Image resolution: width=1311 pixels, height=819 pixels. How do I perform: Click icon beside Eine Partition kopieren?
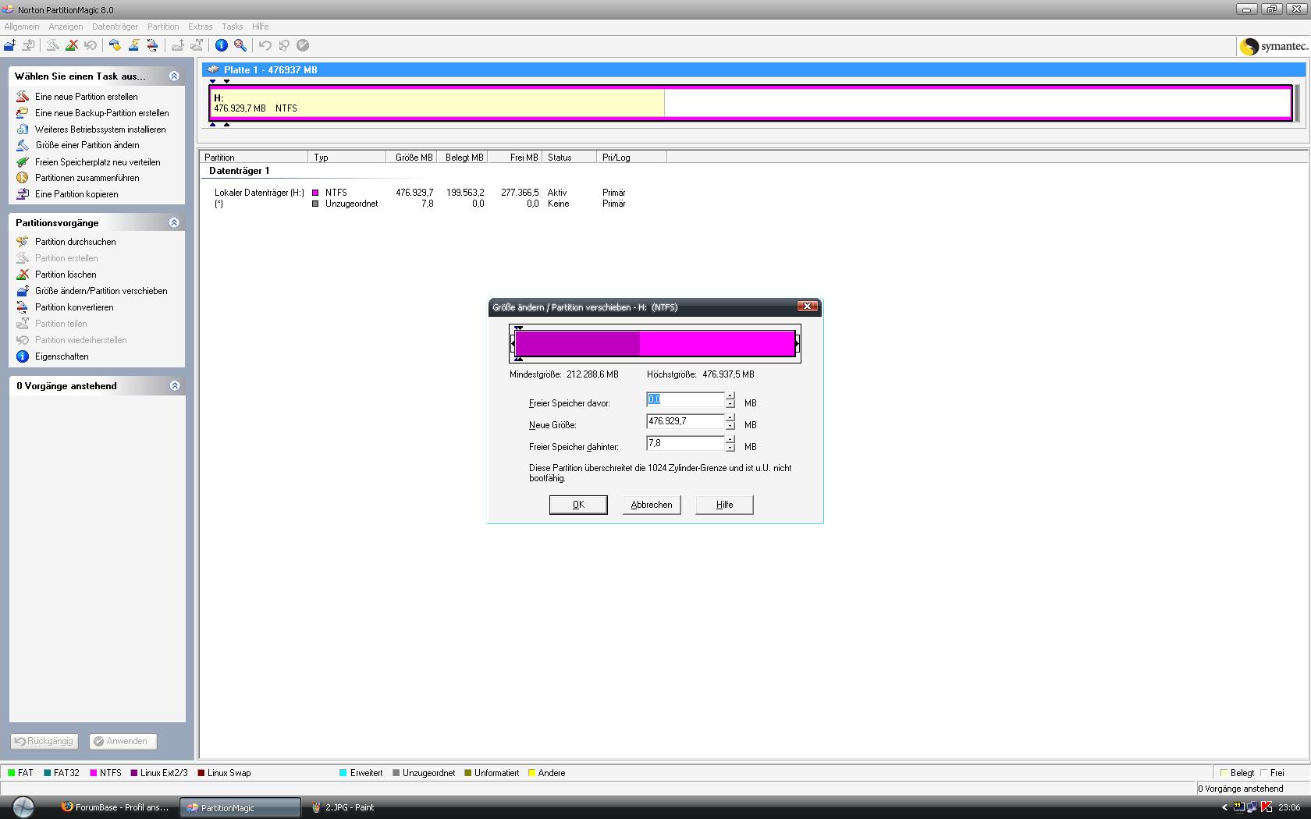23,194
